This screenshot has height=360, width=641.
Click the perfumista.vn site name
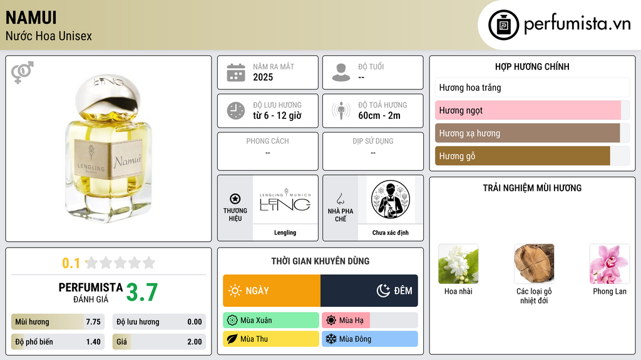tap(577, 24)
